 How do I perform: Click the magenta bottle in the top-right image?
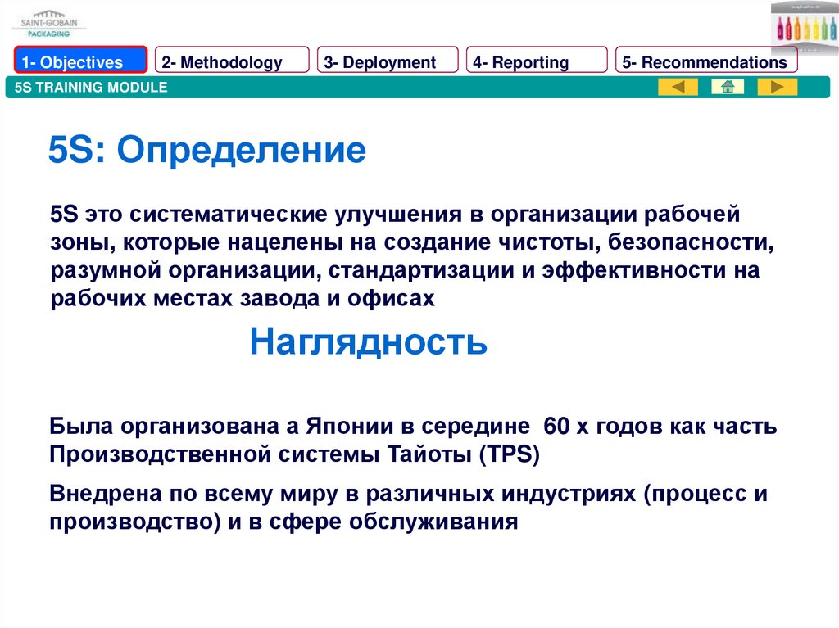pyautogui.click(x=779, y=29)
